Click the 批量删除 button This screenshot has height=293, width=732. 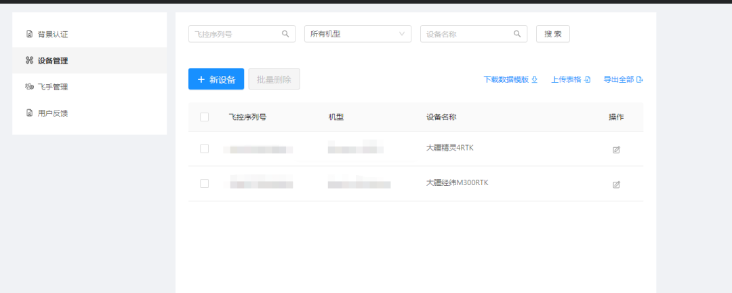pyautogui.click(x=274, y=79)
